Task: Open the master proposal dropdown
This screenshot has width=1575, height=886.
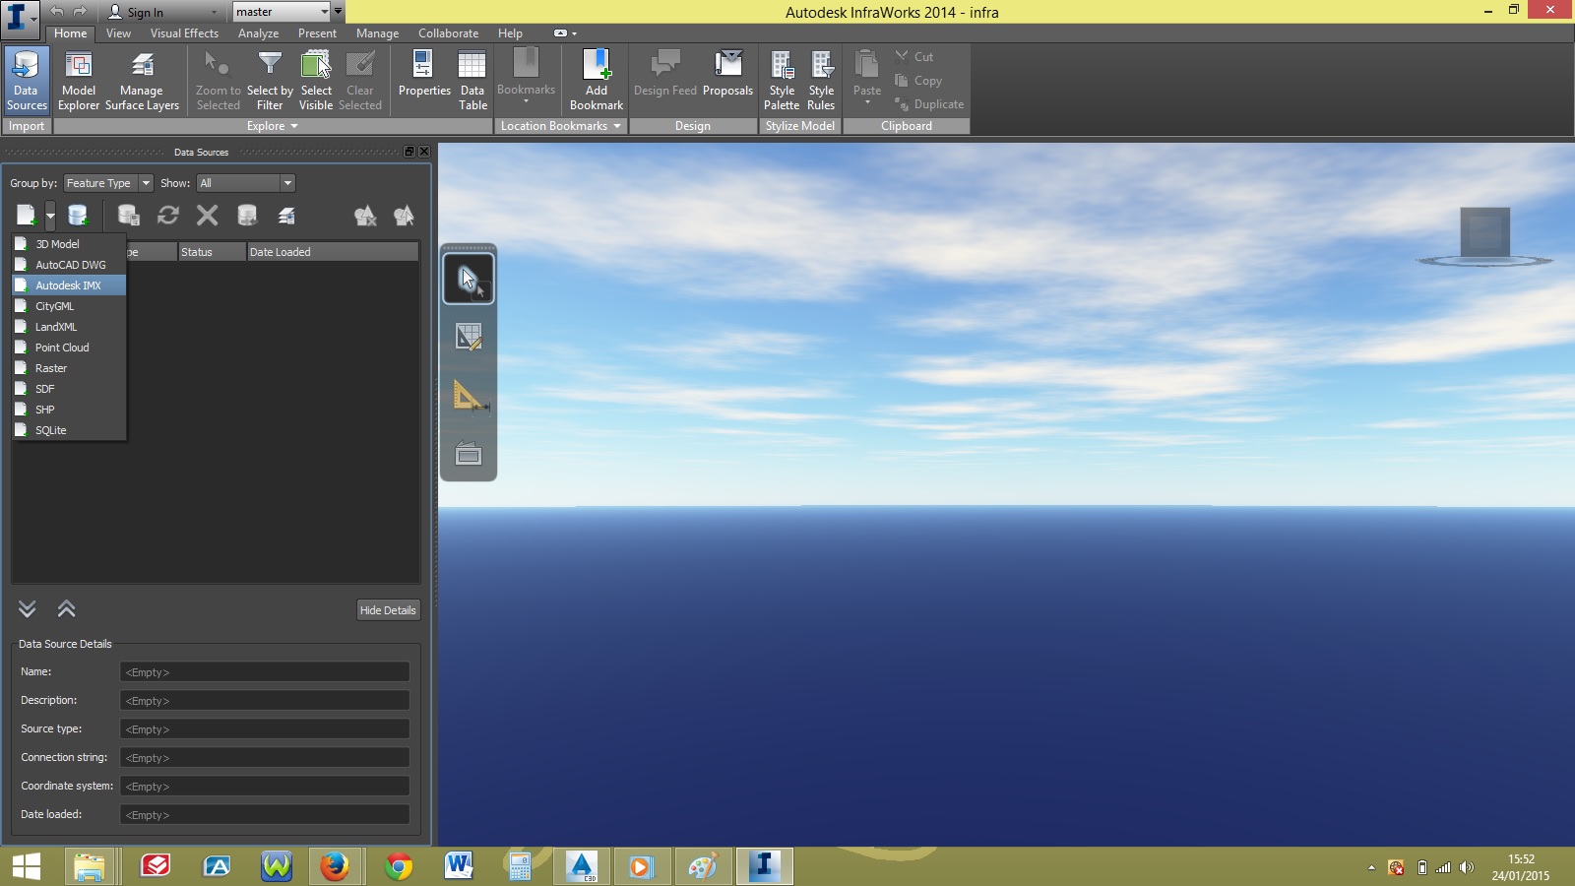Action: [282, 12]
